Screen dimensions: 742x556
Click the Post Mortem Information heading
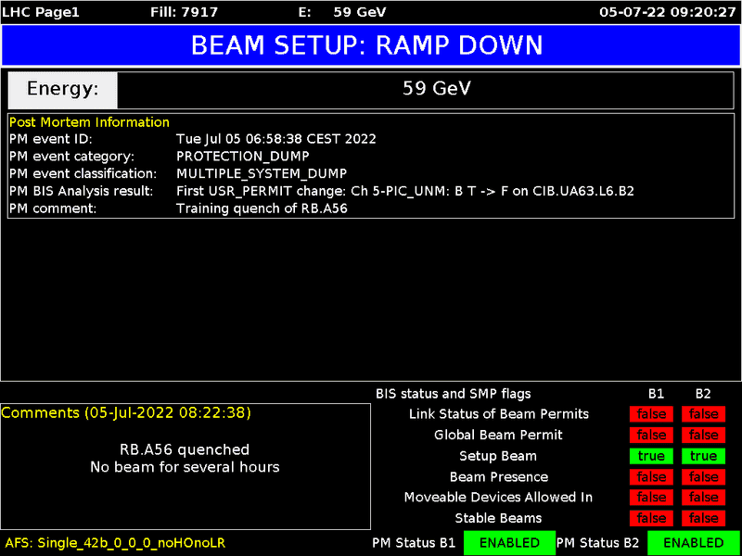tap(89, 122)
